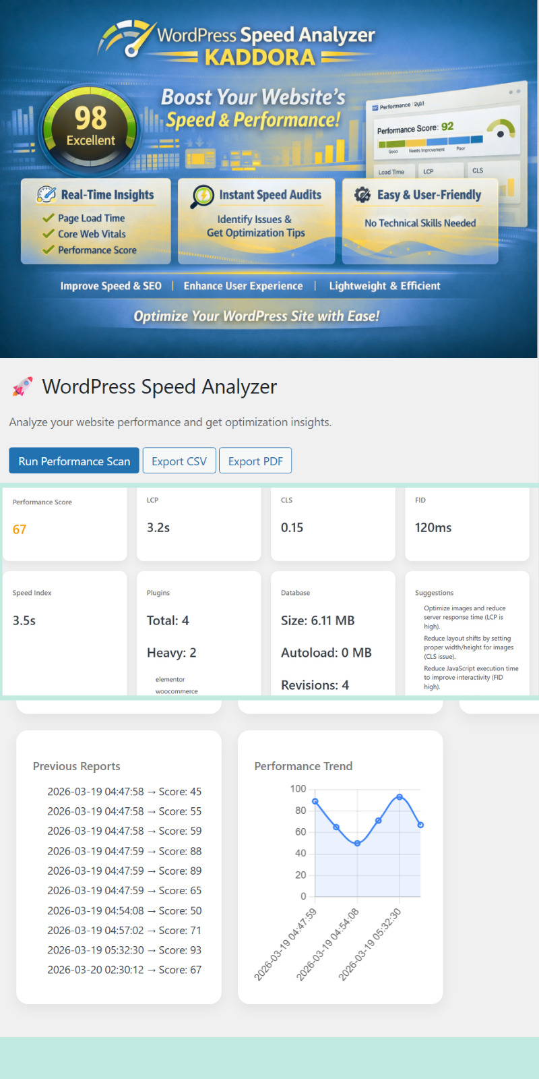
Task: Click the Real-Time Insights stopwatch icon
Action: tap(46, 195)
